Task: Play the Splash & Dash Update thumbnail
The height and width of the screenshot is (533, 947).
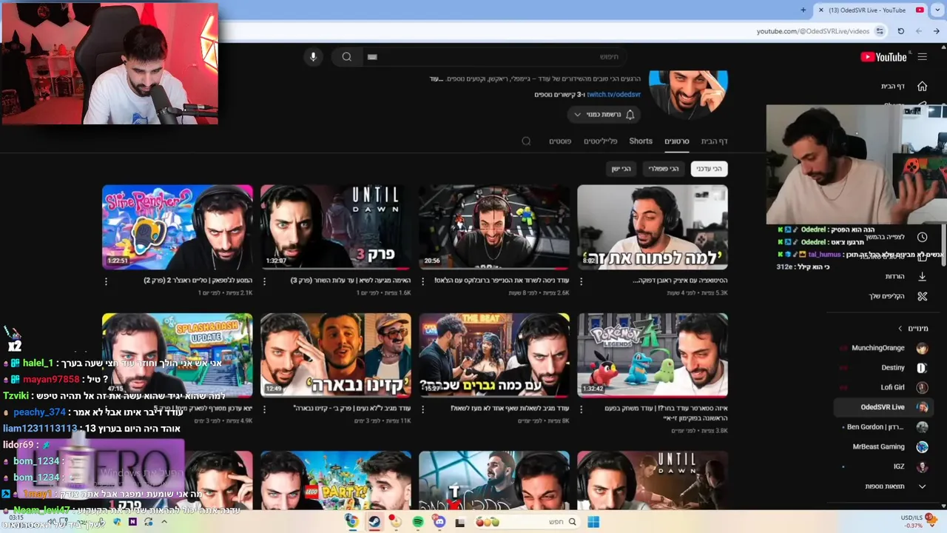Action: tap(178, 355)
